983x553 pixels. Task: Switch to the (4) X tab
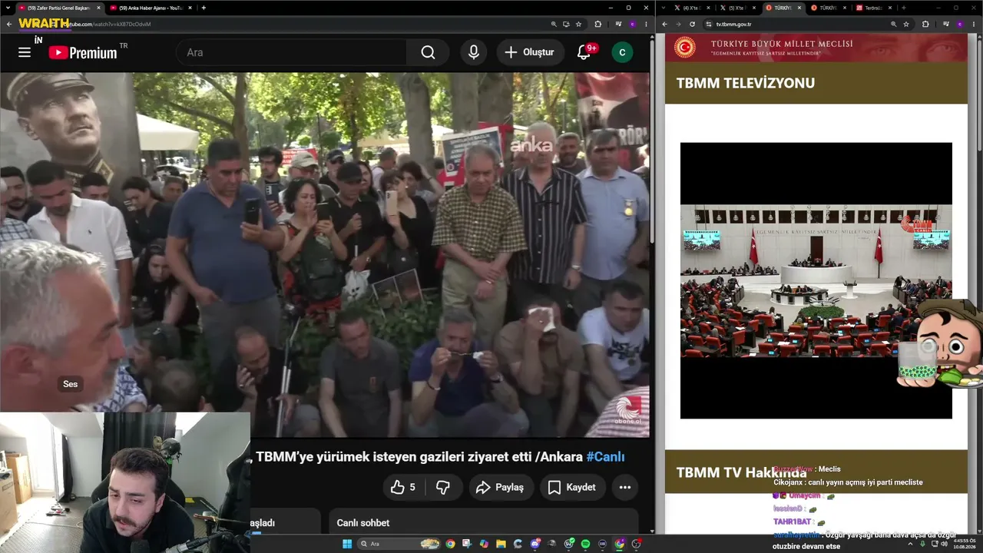[694, 8]
